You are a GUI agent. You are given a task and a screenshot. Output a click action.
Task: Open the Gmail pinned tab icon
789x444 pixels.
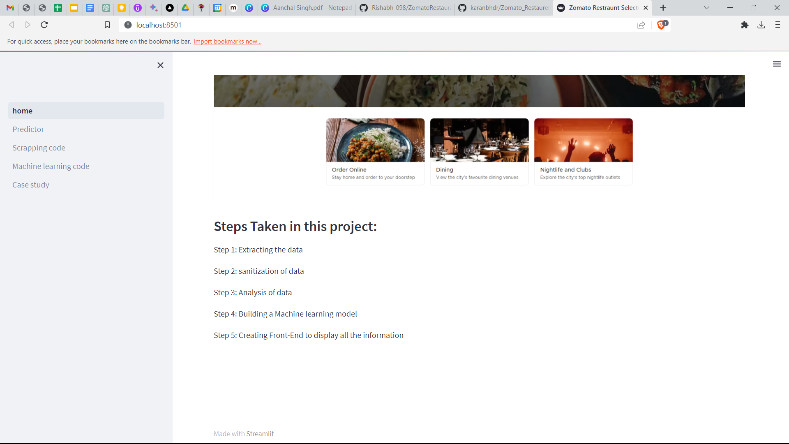coord(10,8)
